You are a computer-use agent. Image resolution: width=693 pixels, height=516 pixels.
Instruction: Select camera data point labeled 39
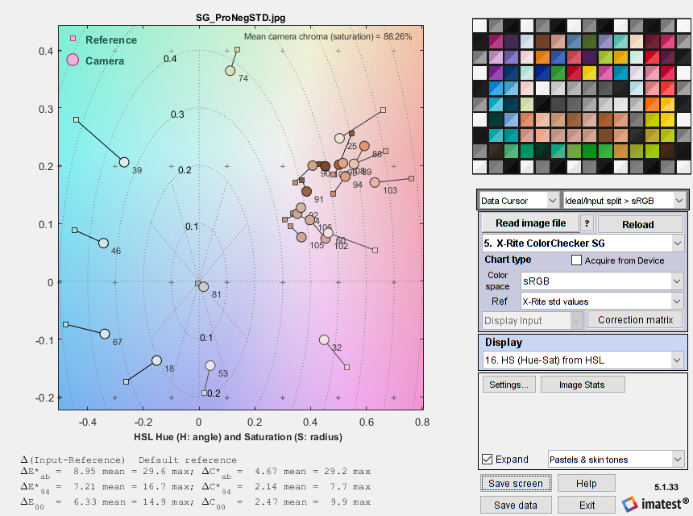[x=124, y=162]
